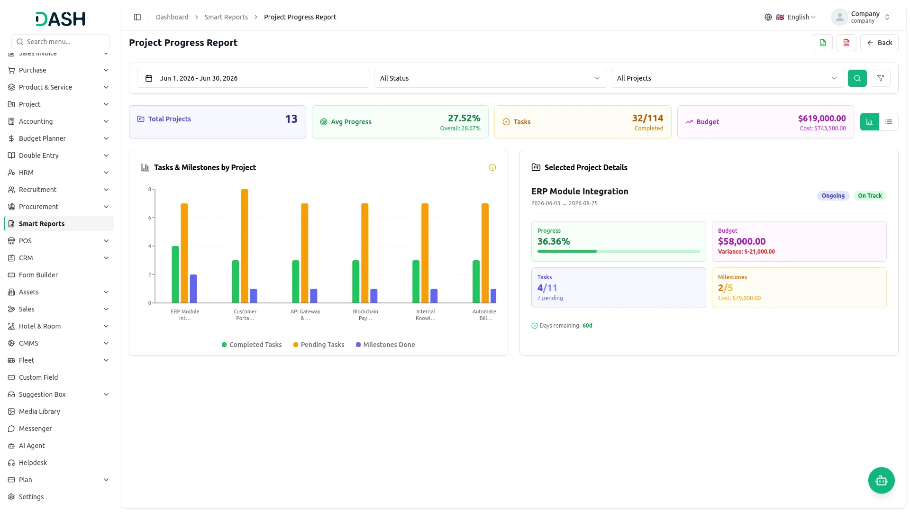Click the company user avatar
This screenshot has height=512, width=910.
[x=840, y=17]
